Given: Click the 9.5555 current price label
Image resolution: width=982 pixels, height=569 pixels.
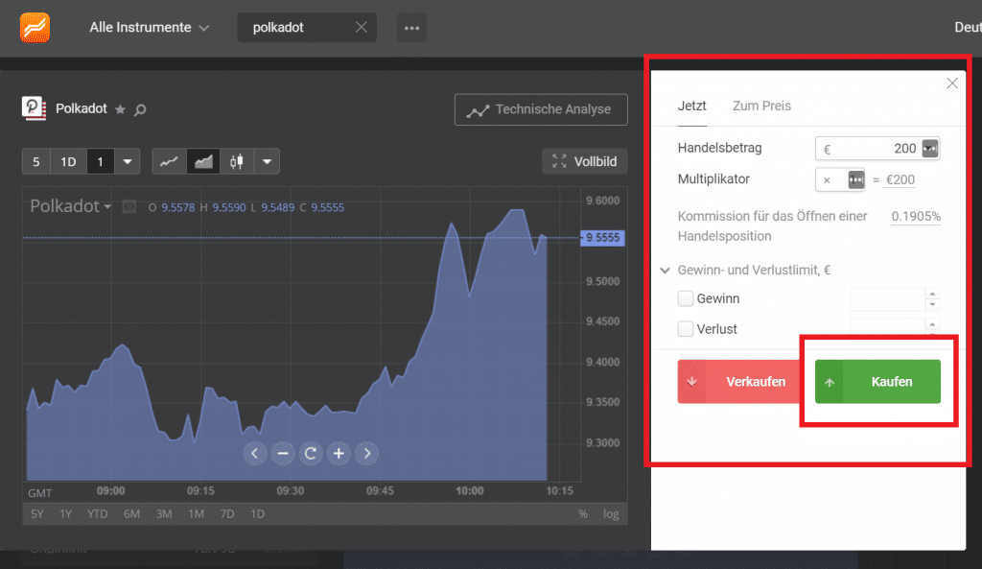Looking at the screenshot, I should point(602,238).
